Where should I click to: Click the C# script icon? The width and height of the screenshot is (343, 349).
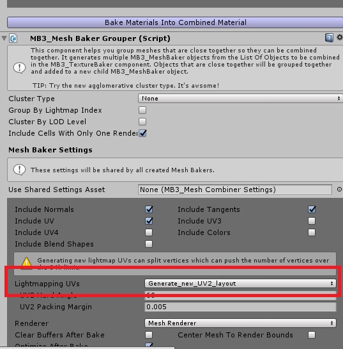13,38
